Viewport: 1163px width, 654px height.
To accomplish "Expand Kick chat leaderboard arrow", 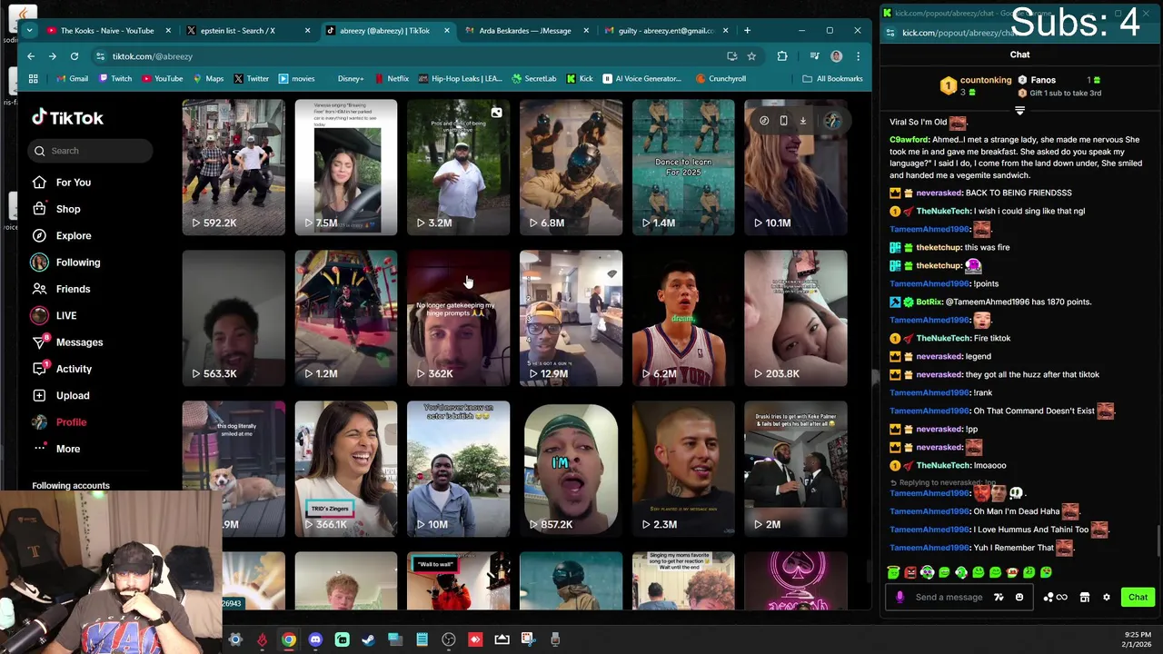I will [x=1019, y=111].
